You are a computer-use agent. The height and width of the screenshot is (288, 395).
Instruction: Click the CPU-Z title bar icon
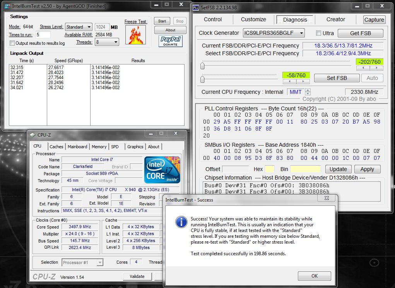pyautogui.click(x=32, y=135)
